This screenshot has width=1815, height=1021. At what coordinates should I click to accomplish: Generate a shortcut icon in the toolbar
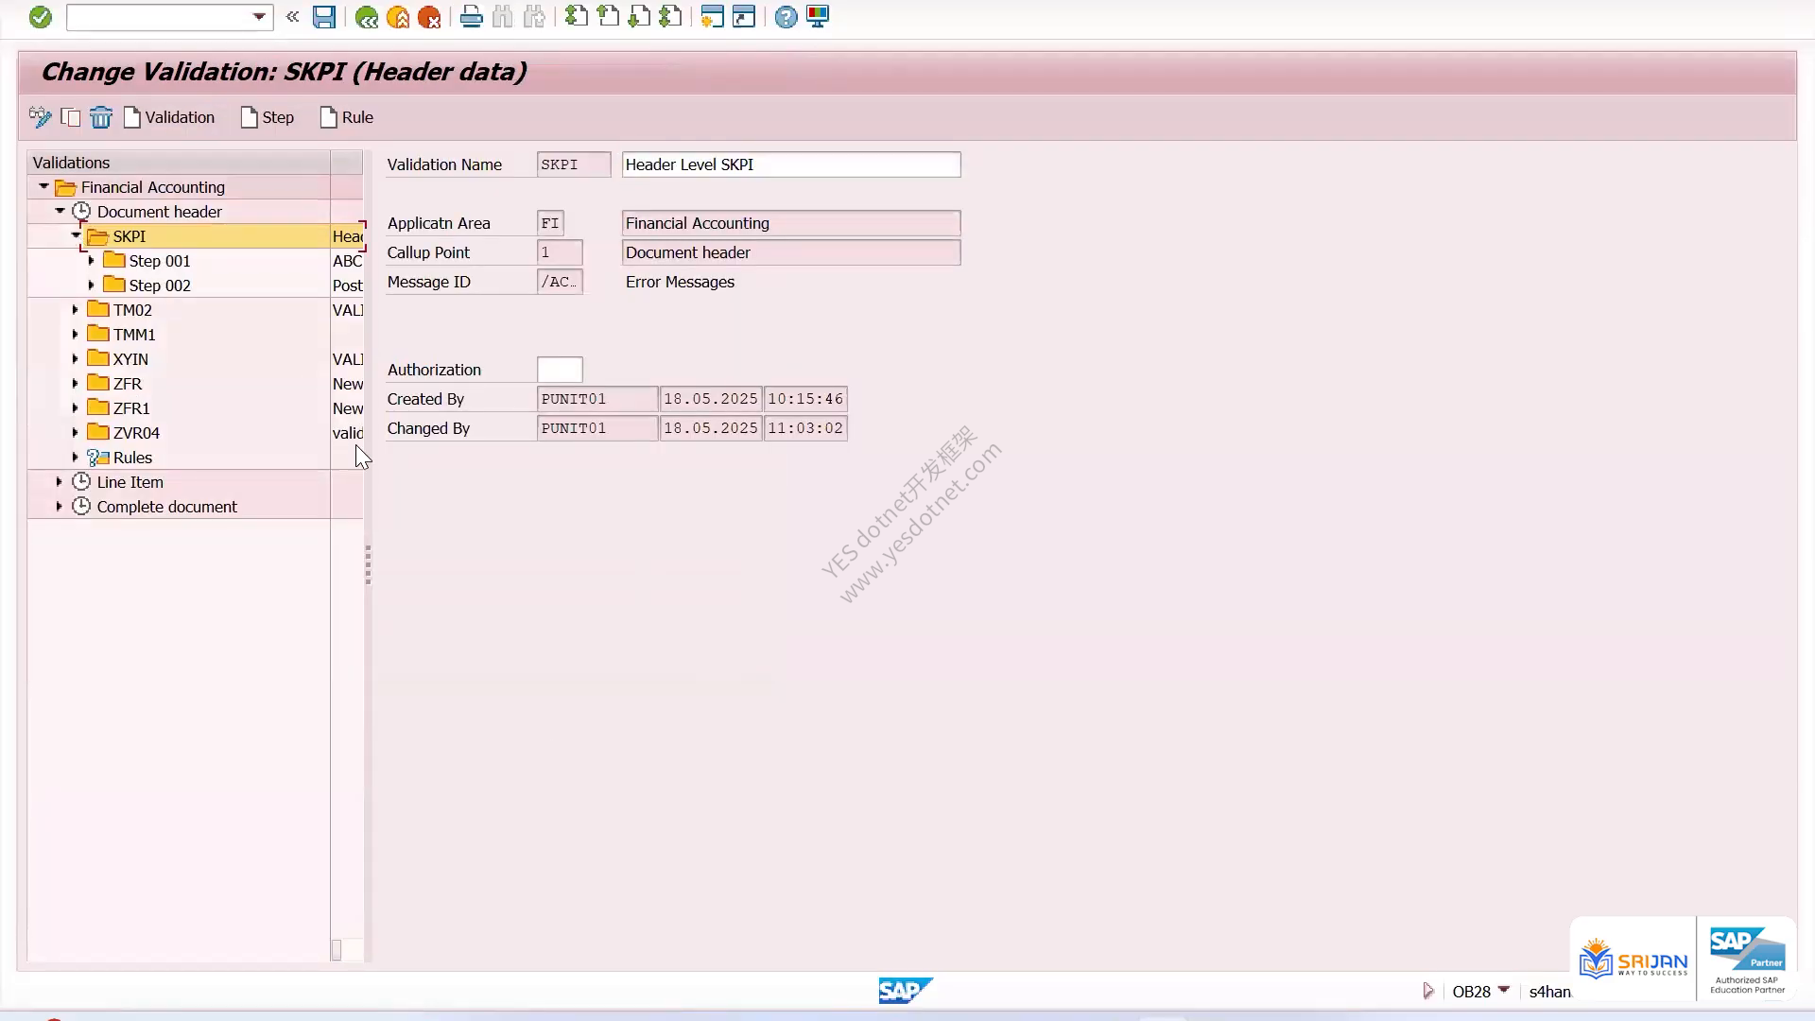744,17
